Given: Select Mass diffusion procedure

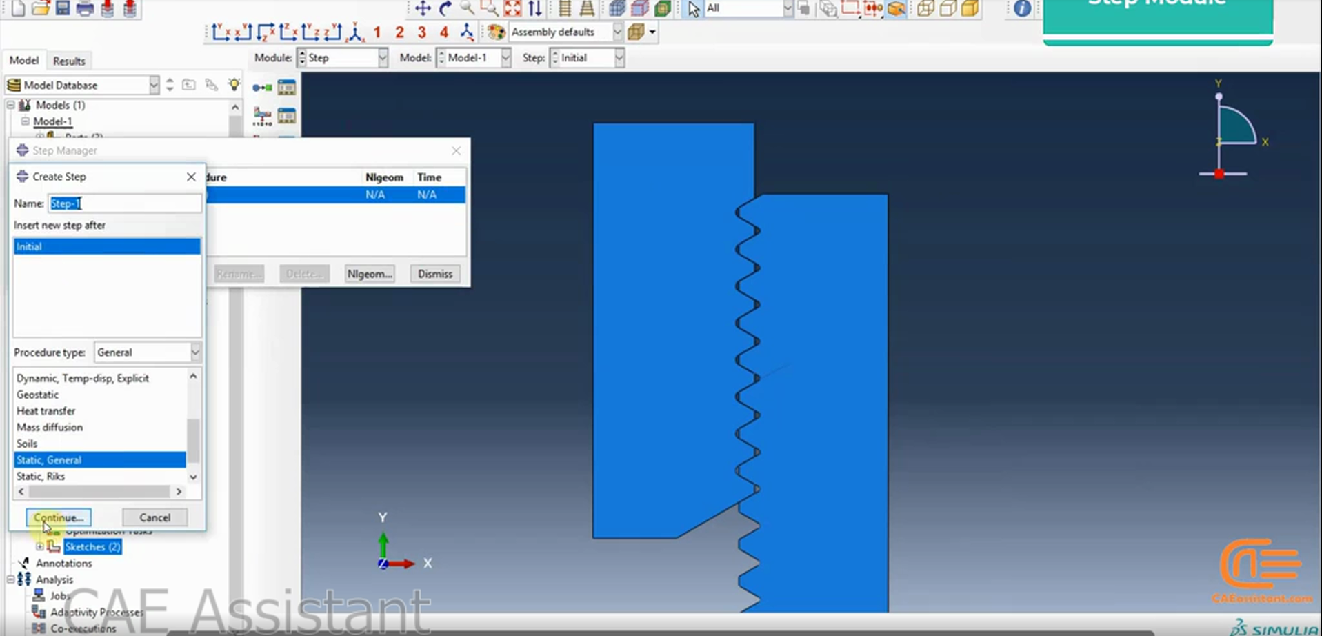Looking at the screenshot, I should click(50, 427).
